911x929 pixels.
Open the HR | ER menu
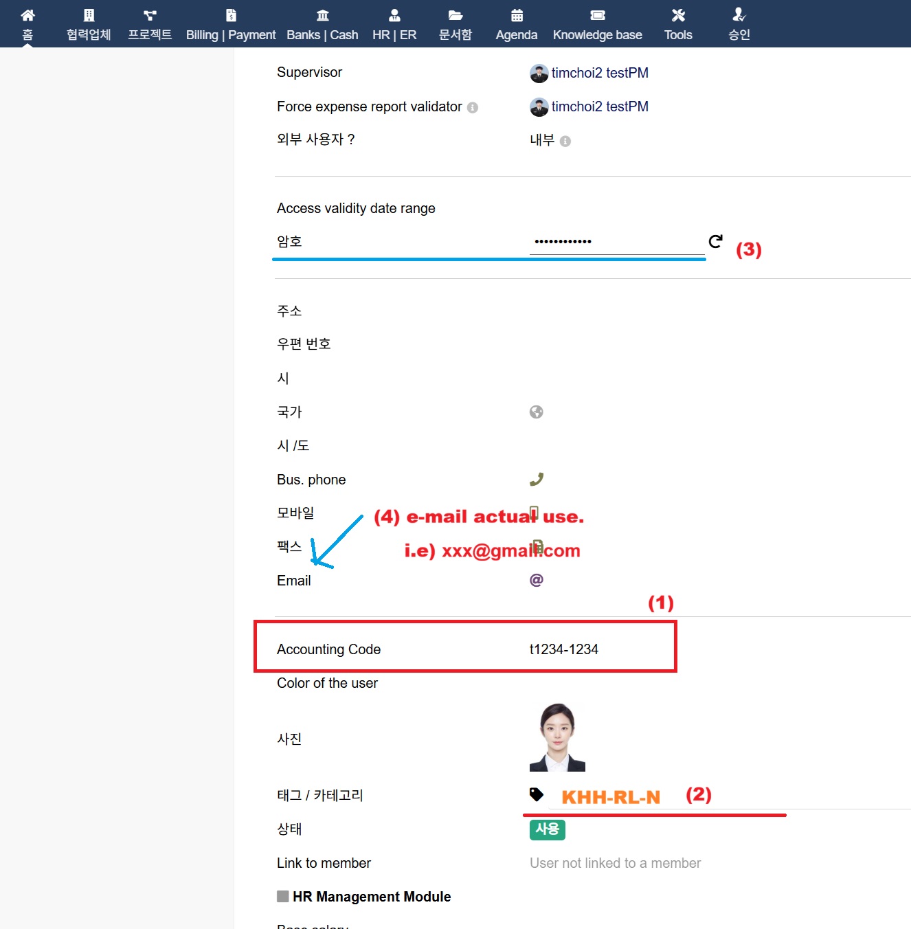[394, 25]
